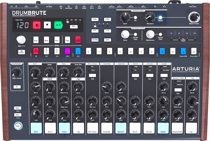
Task: Click step button 10
Action: (131, 51)
